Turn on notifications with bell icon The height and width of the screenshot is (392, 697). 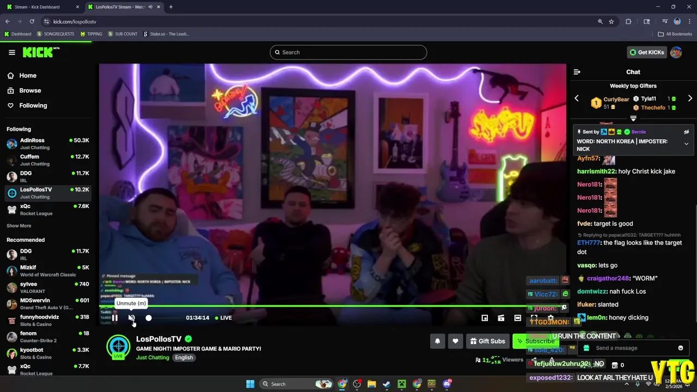point(437,341)
